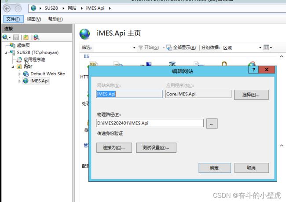The height and width of the screenshot is (202, 286).
Task: Open the 帮助(H) menu
Action: pyautogui.click(x=55, y=19)
